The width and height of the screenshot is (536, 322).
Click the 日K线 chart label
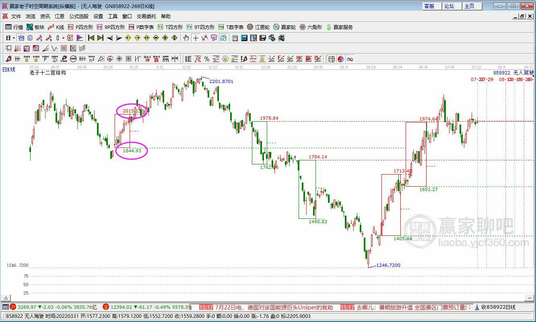[x=9, y=69]
